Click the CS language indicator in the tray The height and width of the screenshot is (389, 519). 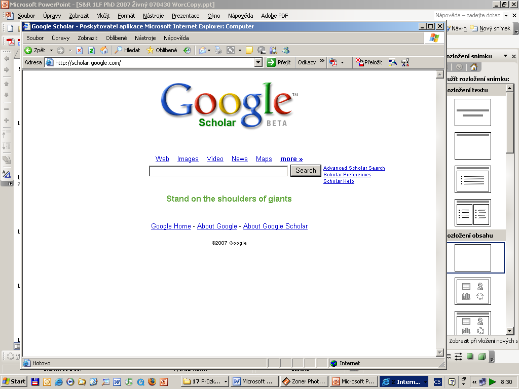click(x=437, y=382)
